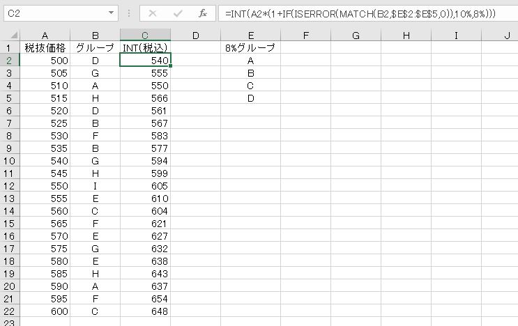Click cell containing 610
The image size is (518, 326).
(x=145, y=199)
